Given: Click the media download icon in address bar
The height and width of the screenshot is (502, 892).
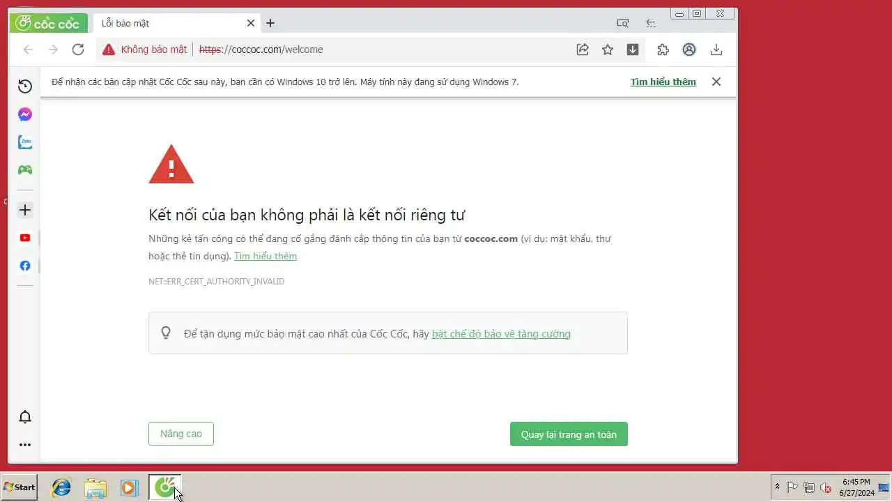Looking at the screenshot, I should 633,50.
